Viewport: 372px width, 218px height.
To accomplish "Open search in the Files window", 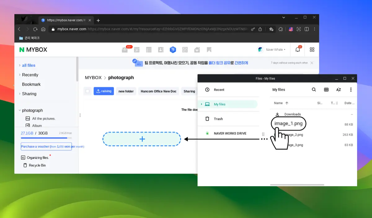I will (314, 90).
